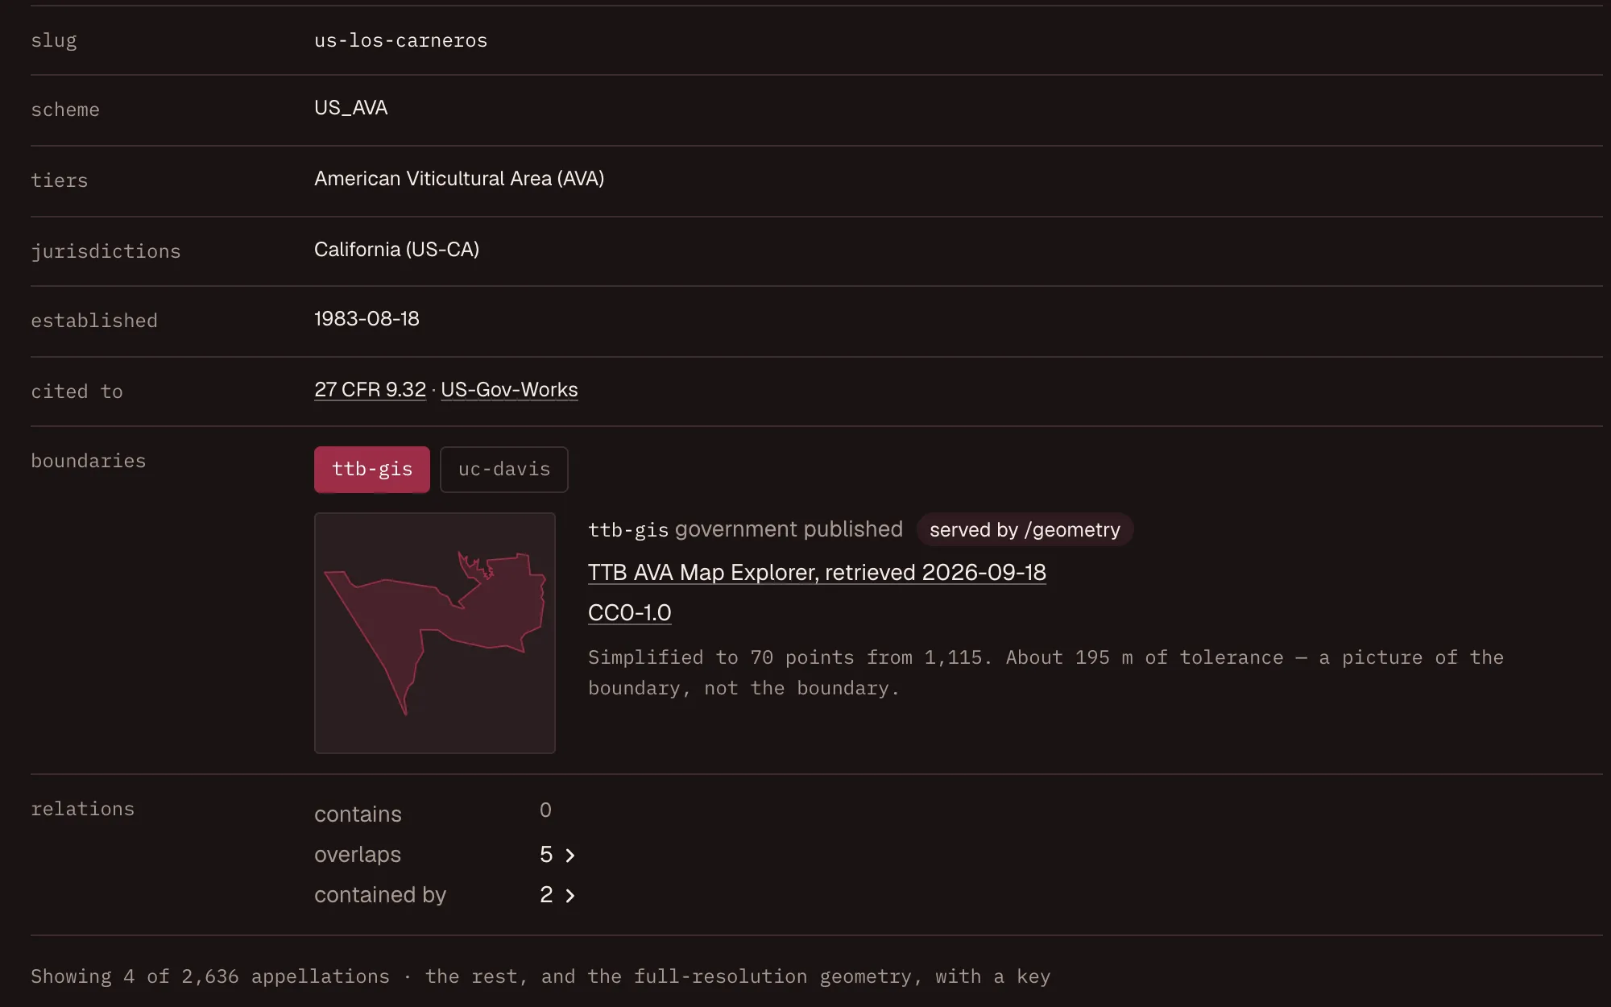This screenshot has height=1007, width=1611.
Task: Click the contains count 0
Action: [x=545, y=810]
